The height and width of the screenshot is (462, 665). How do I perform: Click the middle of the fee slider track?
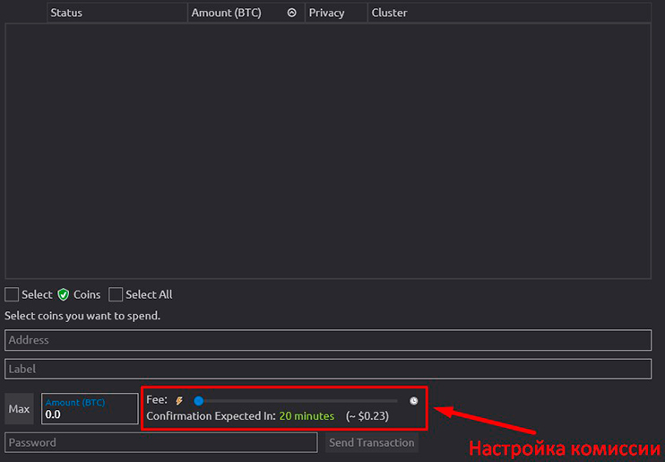[298, 401]
